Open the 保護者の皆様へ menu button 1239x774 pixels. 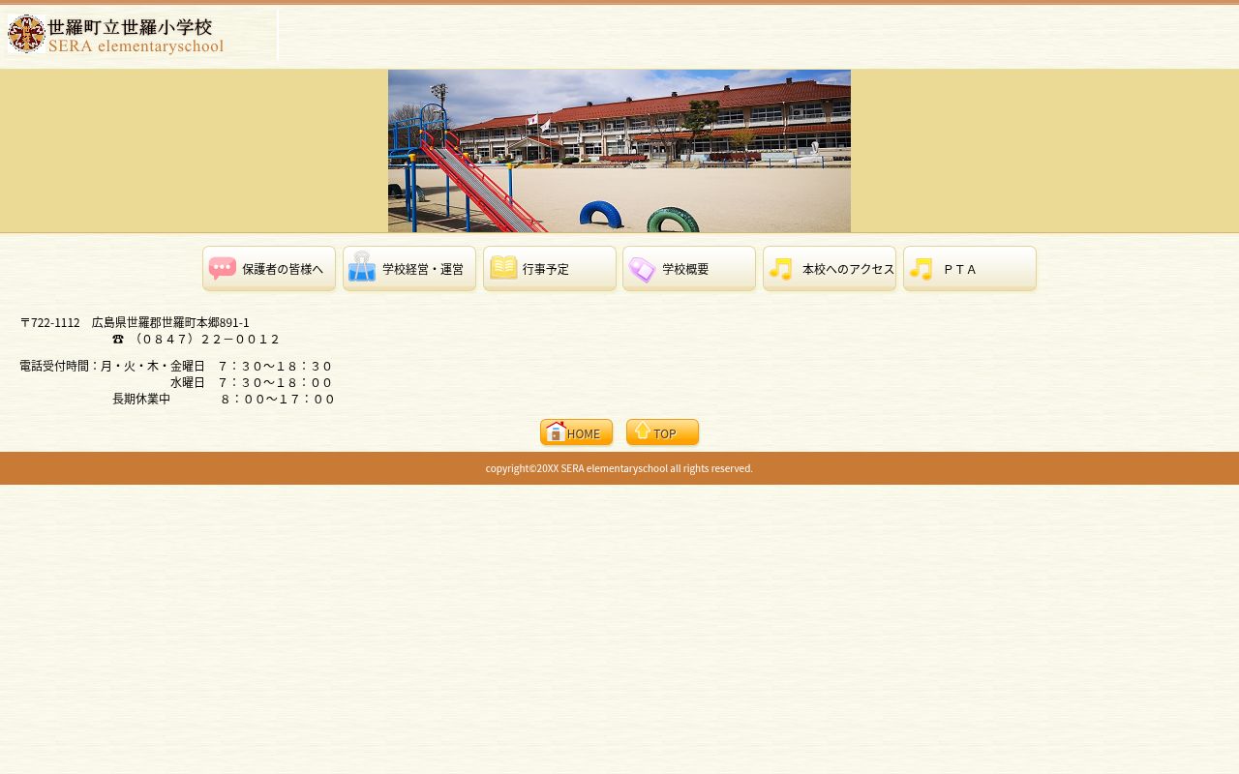(269, 269)
